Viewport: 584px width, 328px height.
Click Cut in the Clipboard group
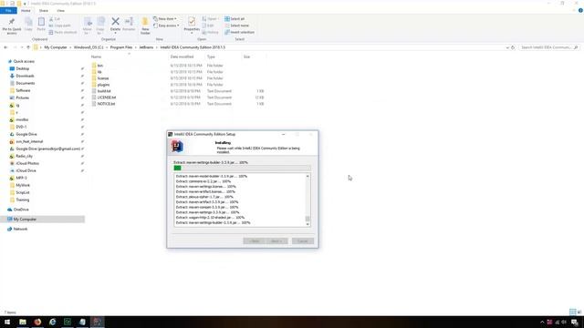click(55, 18)
